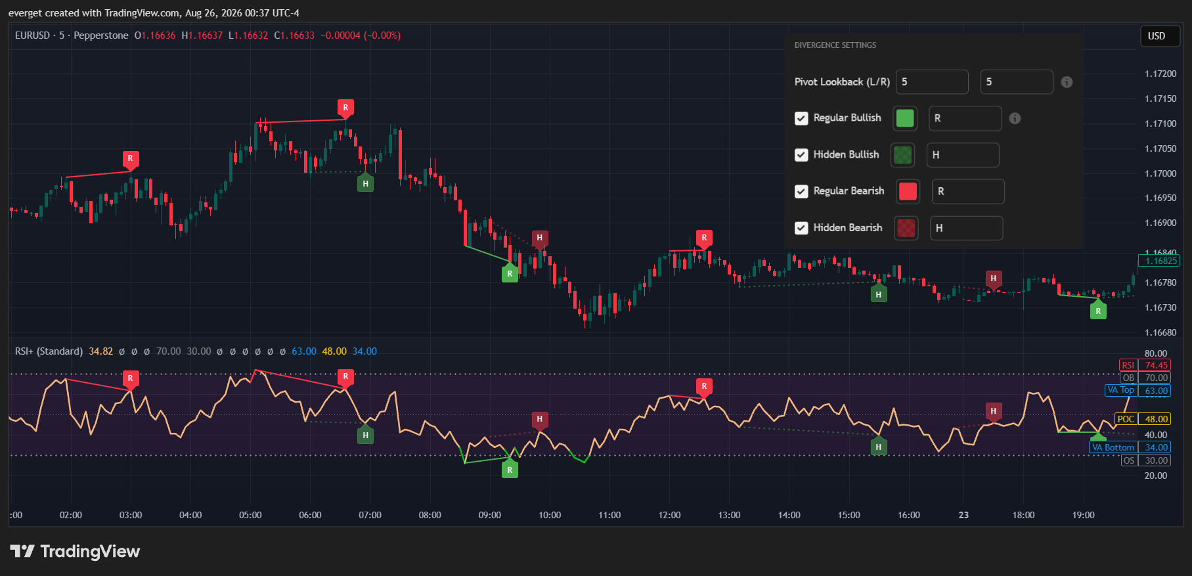Open the Regular Bullish green color swatch
This screenshot has width=1192, height=576.
coord(905,118)
